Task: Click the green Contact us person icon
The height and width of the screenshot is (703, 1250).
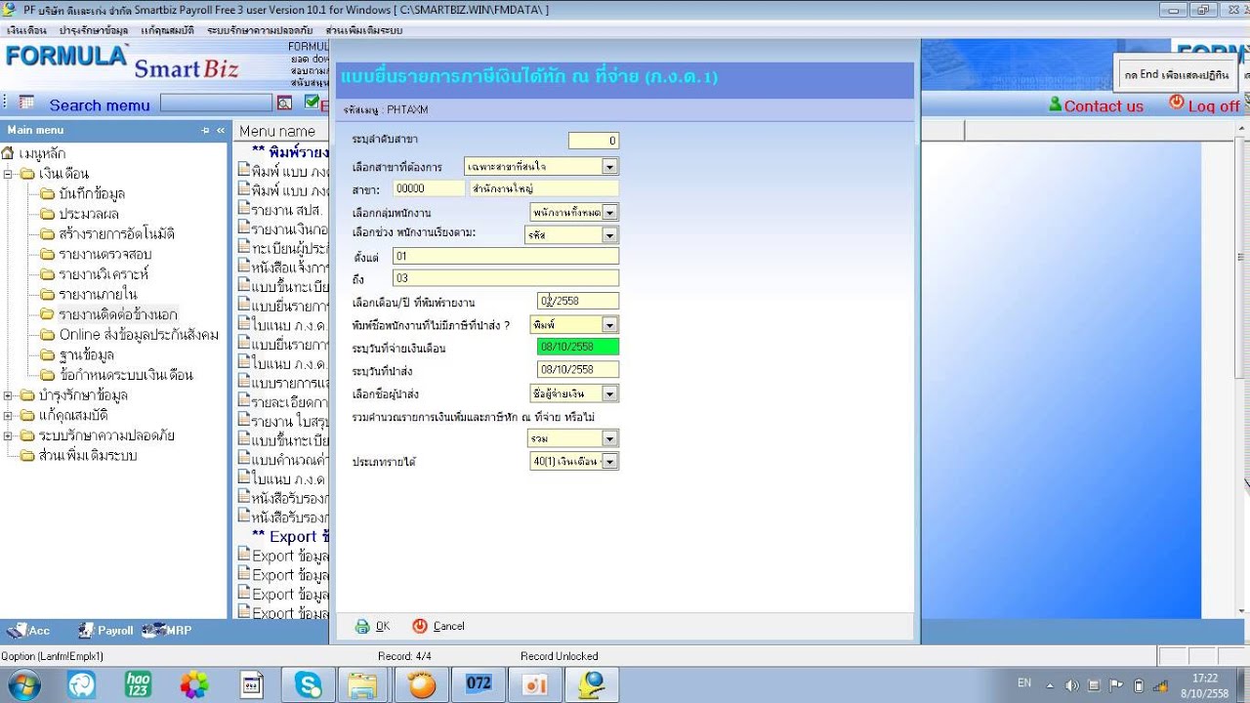Action: pyautogui.click(x=1055, y=103)
